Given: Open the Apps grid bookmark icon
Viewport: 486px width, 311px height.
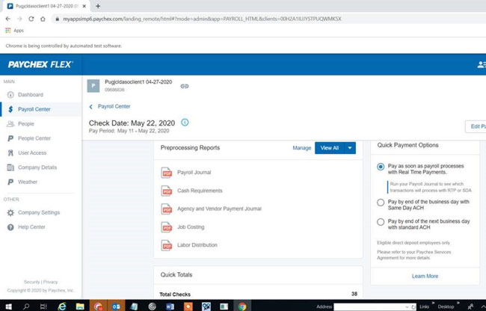Looking at the screenshot, I should click(8, 31).
